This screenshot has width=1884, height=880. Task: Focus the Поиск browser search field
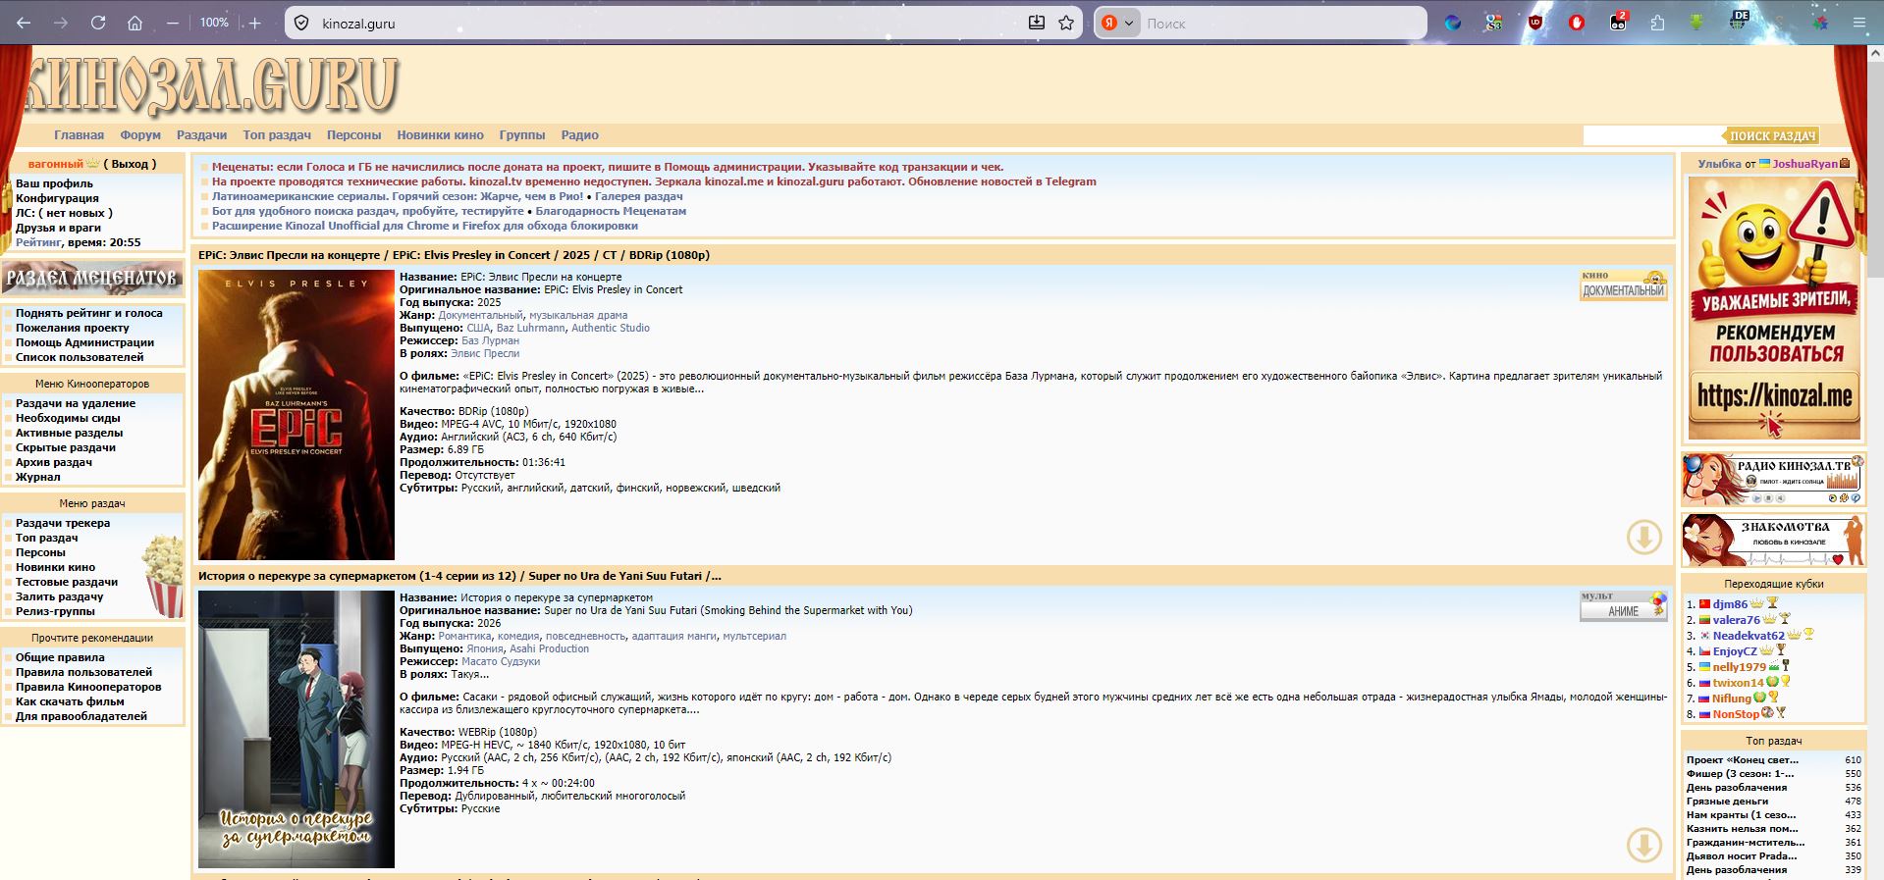1282,23
